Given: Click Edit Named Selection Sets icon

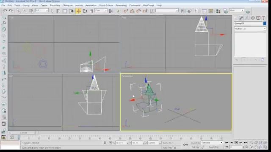Looking at the screenshot, I should pos(152,11).
